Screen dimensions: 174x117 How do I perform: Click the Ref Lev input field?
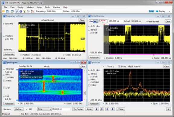[x=76, y=11]
